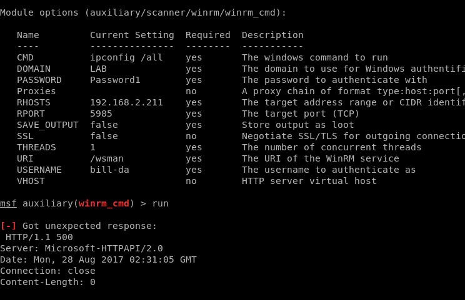Click the auxiliary/scanner/winrm/winrm_cmd module path
Viewport: 465px width, 300px height.
183,12
